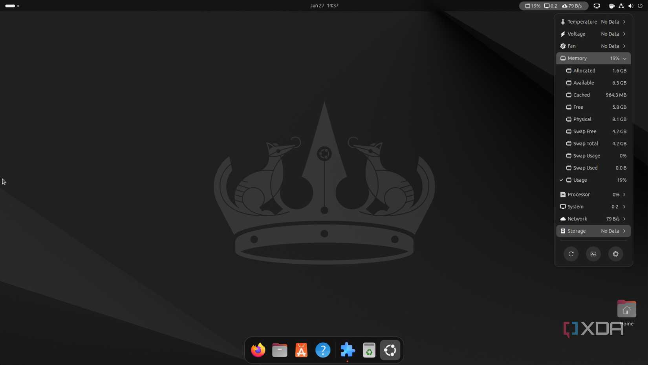Expand the System sensor group
The width and height of the screenshot is (648, 365).
(x=593, y=207)
